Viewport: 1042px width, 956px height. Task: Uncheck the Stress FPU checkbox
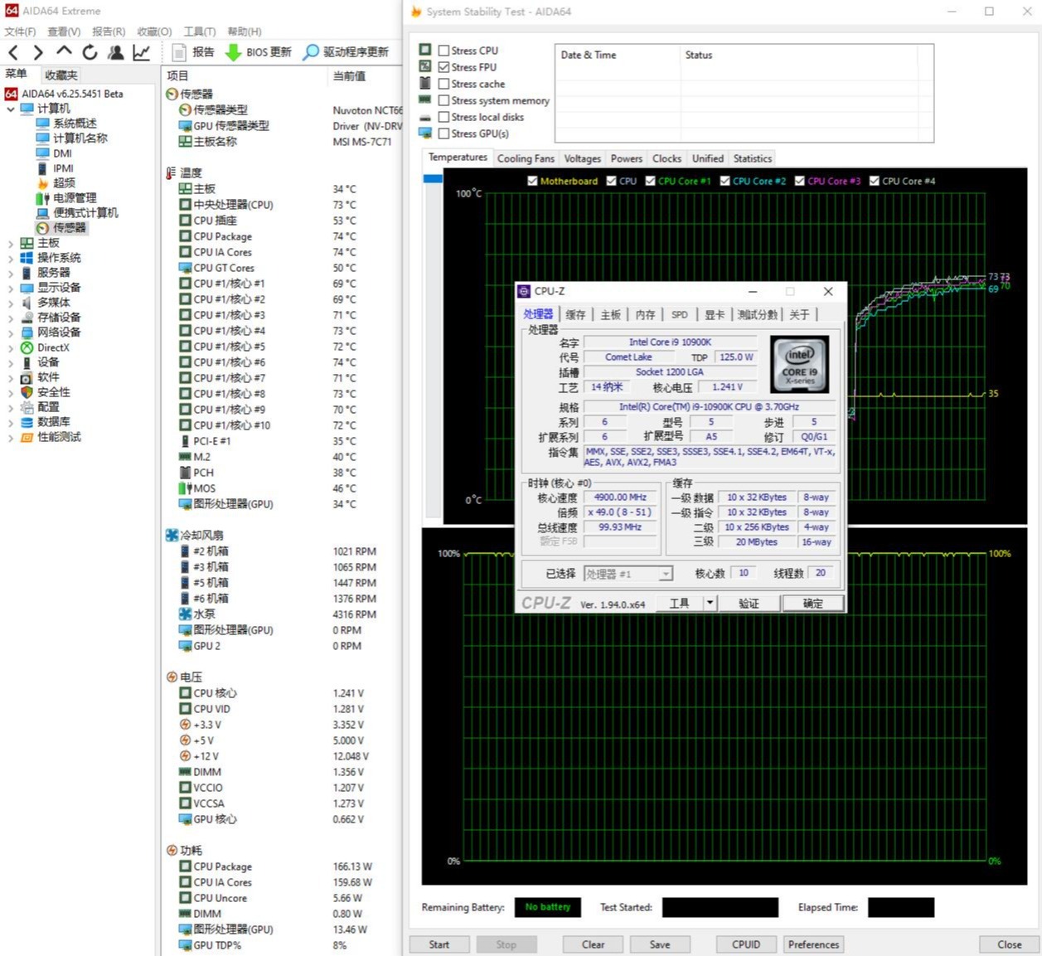pos(443,67)
